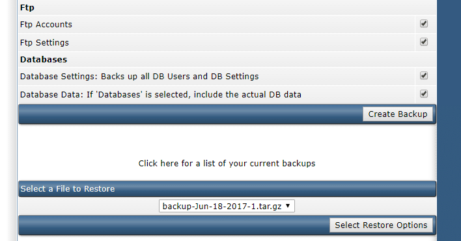Uncheck the Ftp Accounts checkbox

coord(424,24)
